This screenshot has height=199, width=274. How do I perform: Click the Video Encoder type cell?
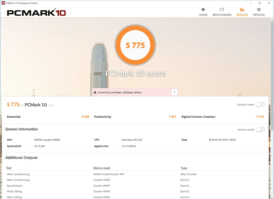click(x=188, y=174)
